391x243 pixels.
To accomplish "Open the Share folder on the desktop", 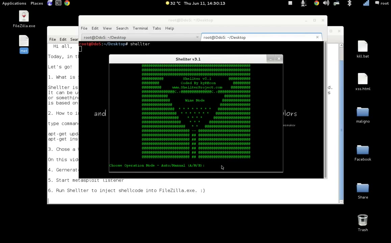I will 363,191.
